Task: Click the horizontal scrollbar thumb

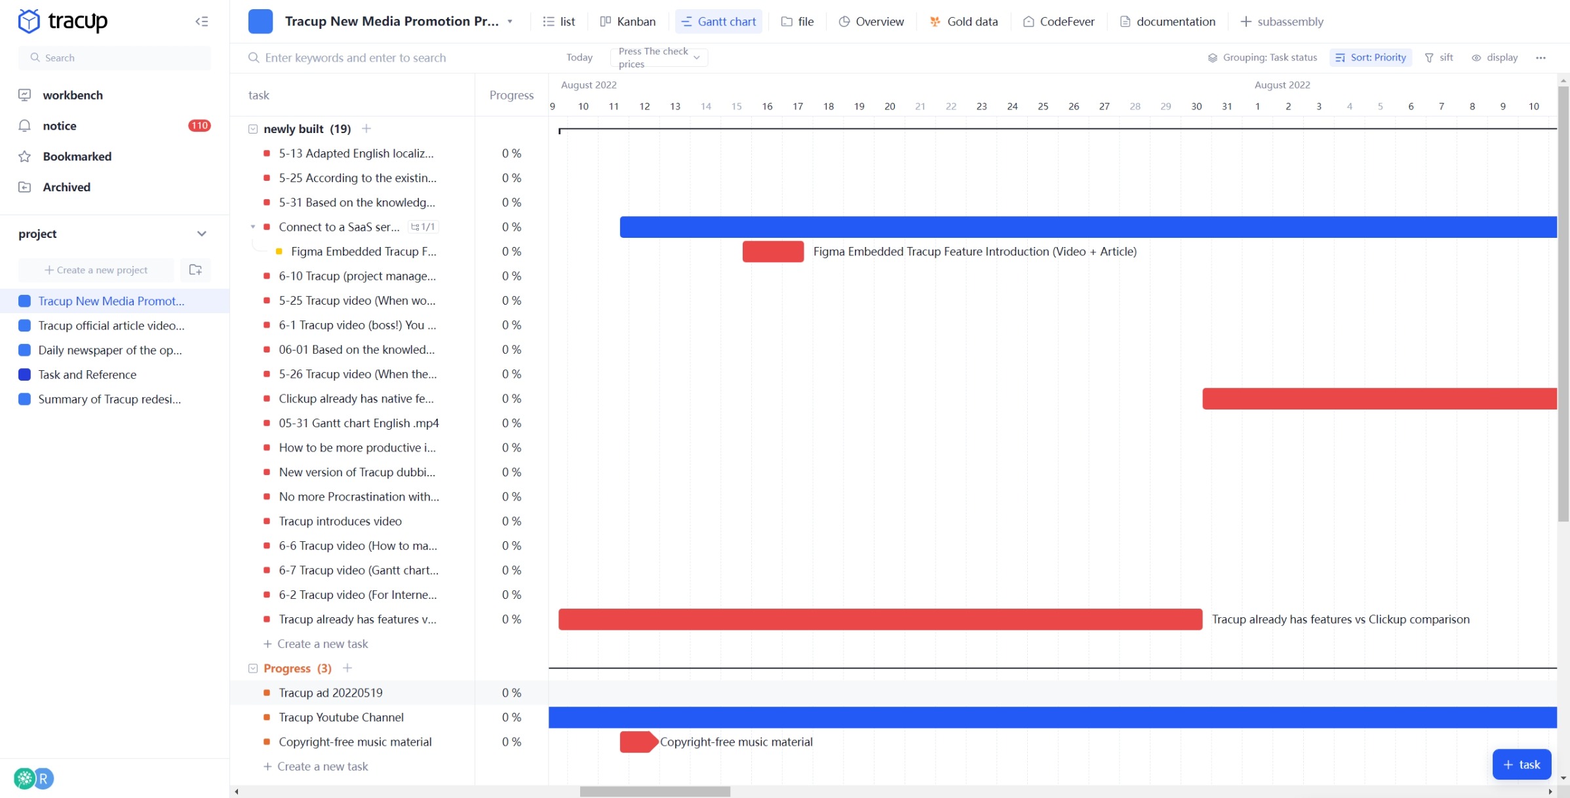Action: tap(655, 791)
